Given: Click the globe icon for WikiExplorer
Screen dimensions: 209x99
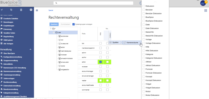Looking at the screenshot, I should (2, 40).
